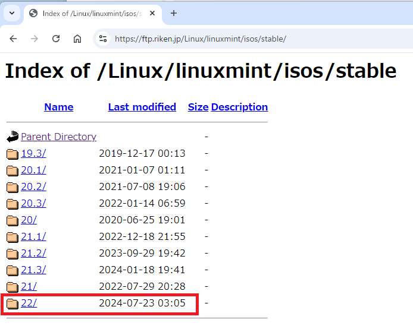Go to the browser home page icon
Viewport: 413px width, 329px height.
click(77, 39)
